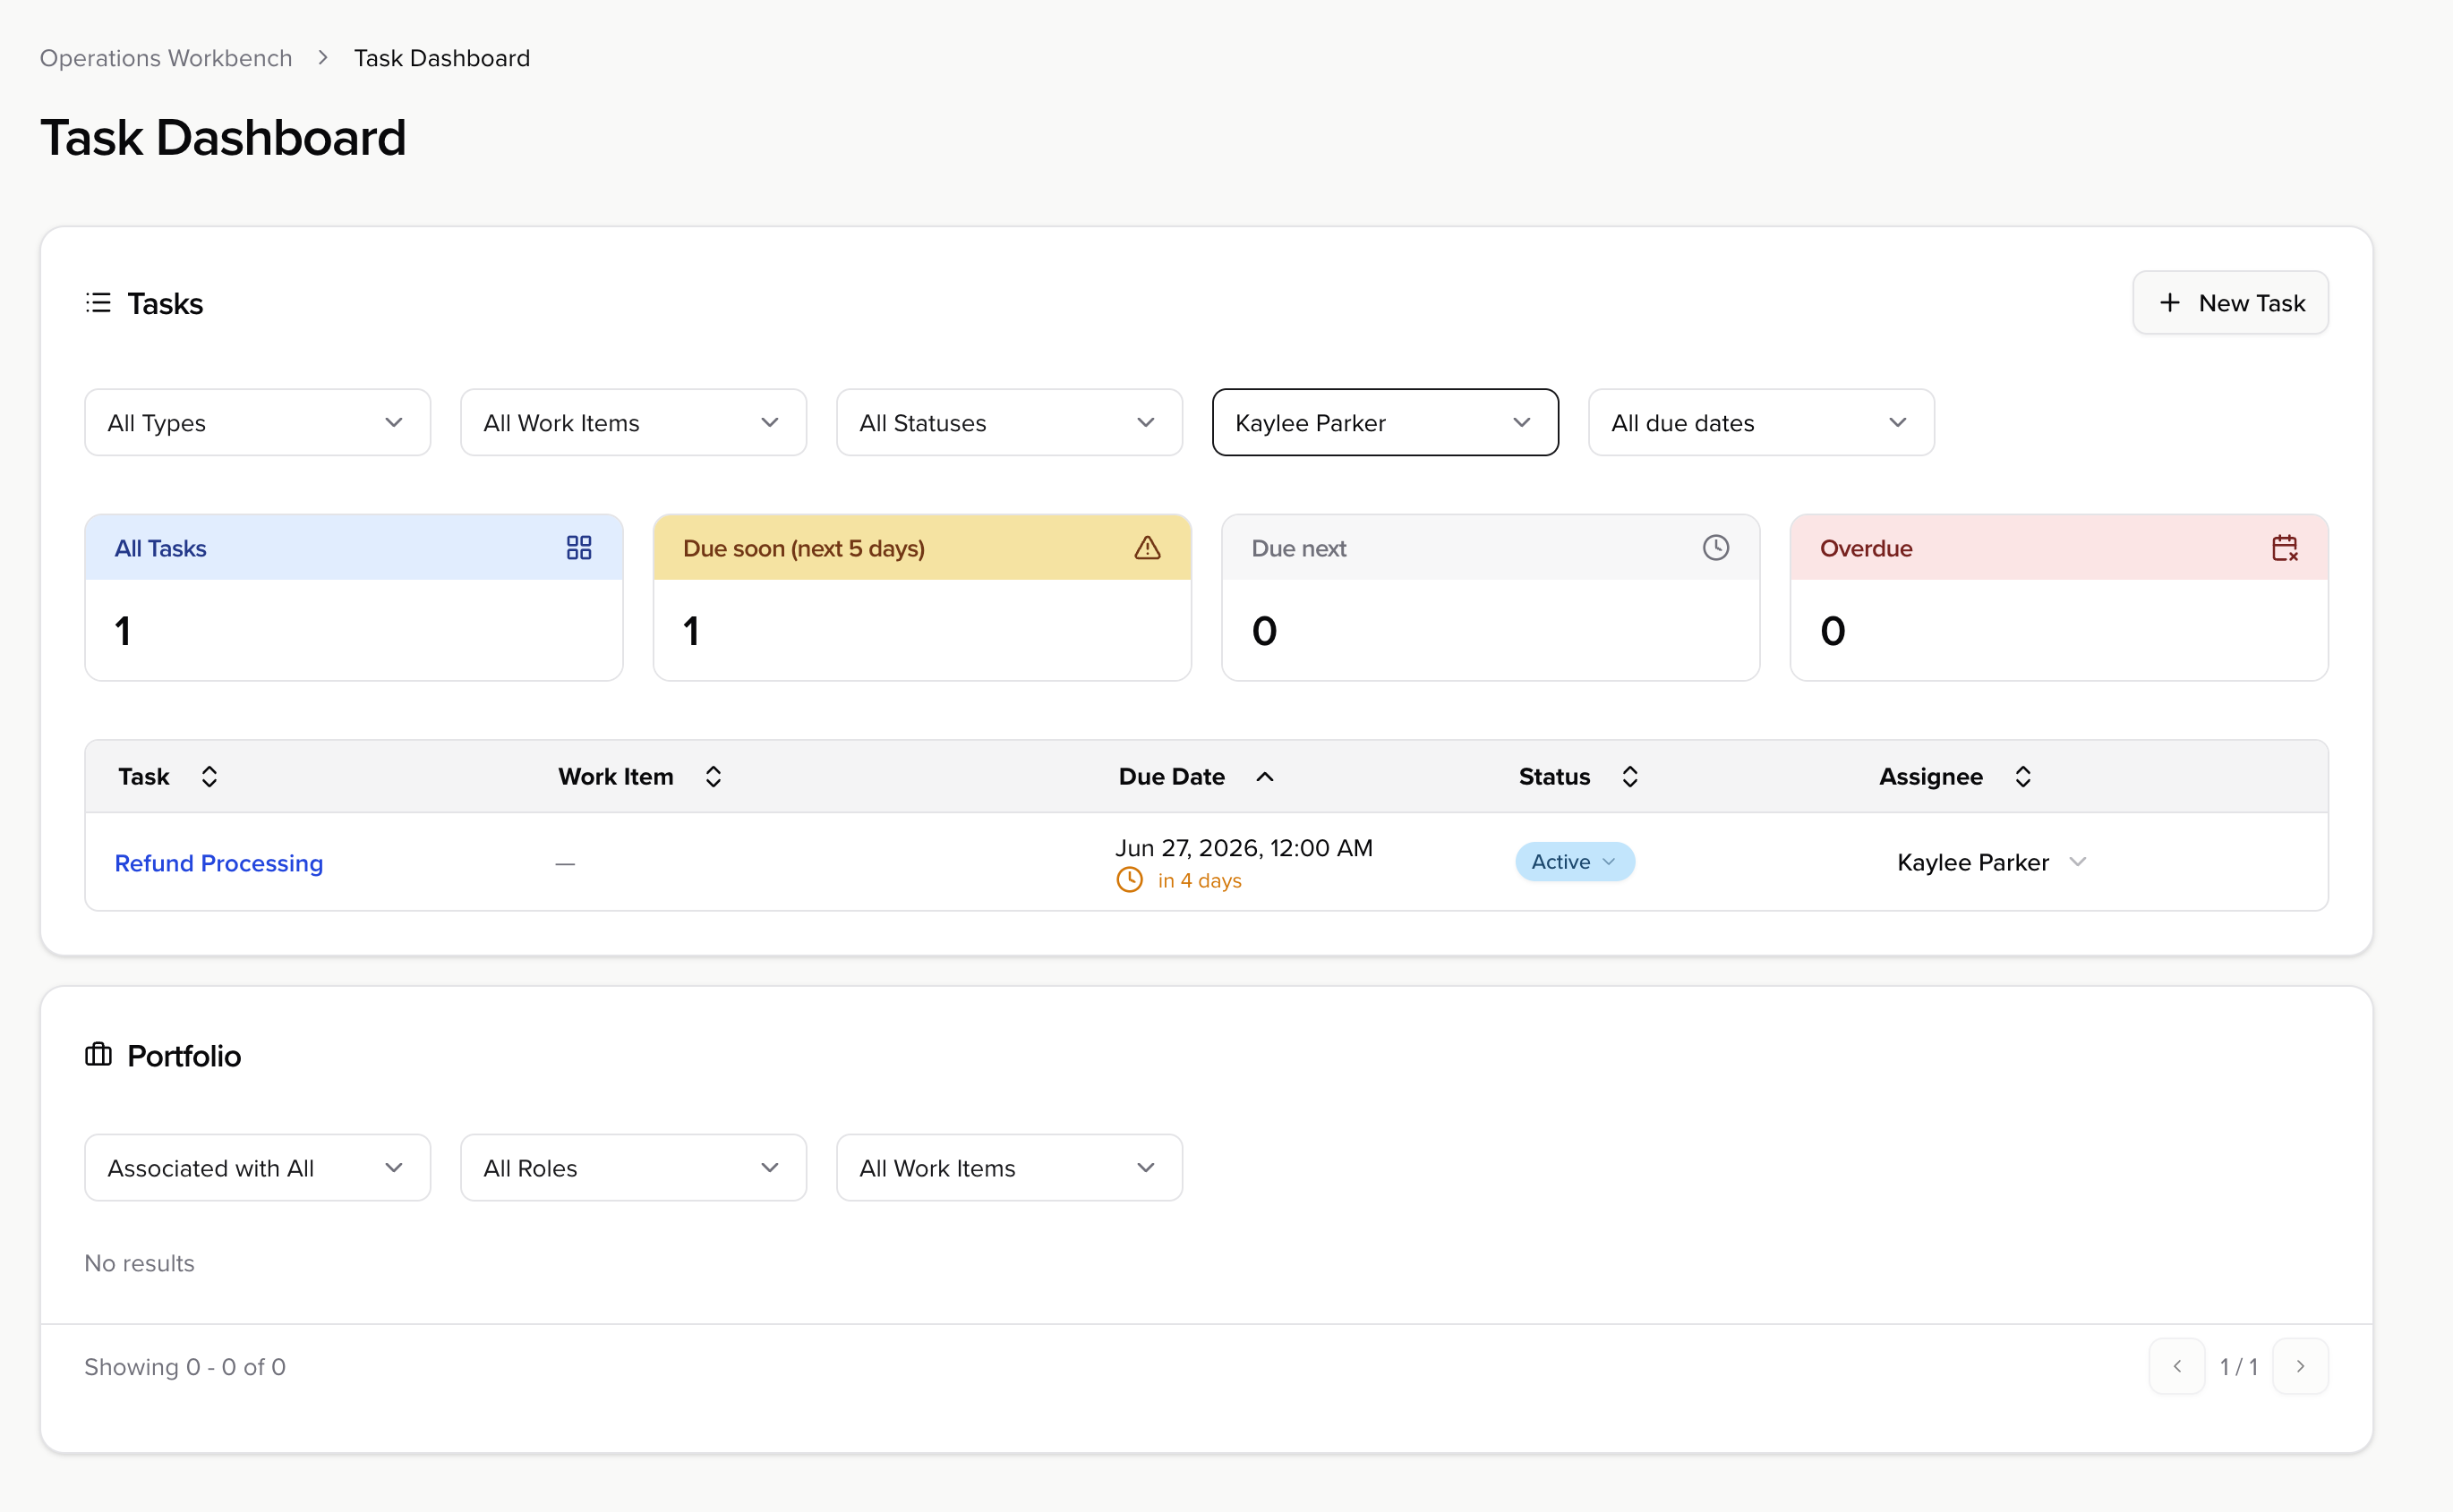Select the All Tasks summary card
This screenshot has height=1512, width=2453.
[x=355, y=598]
